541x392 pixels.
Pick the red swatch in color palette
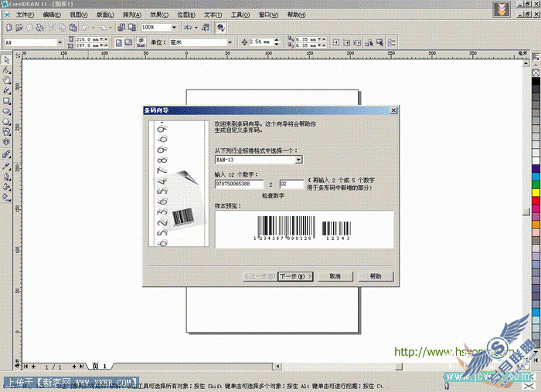(x=536, y=201)
